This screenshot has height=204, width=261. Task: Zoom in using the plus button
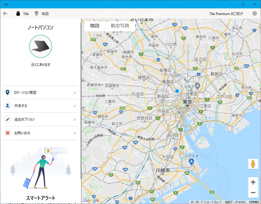(253, 183)
